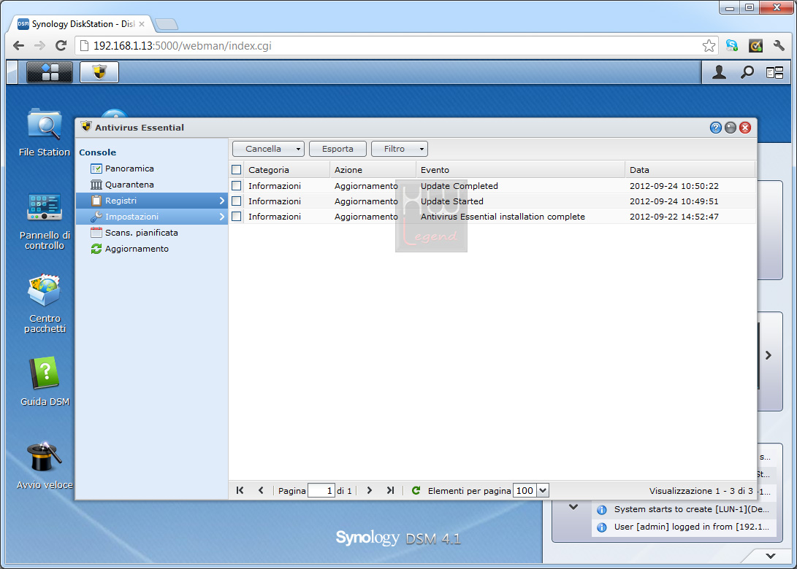
Task: Select the 'Update Started' event text
Action: [452, 201]
